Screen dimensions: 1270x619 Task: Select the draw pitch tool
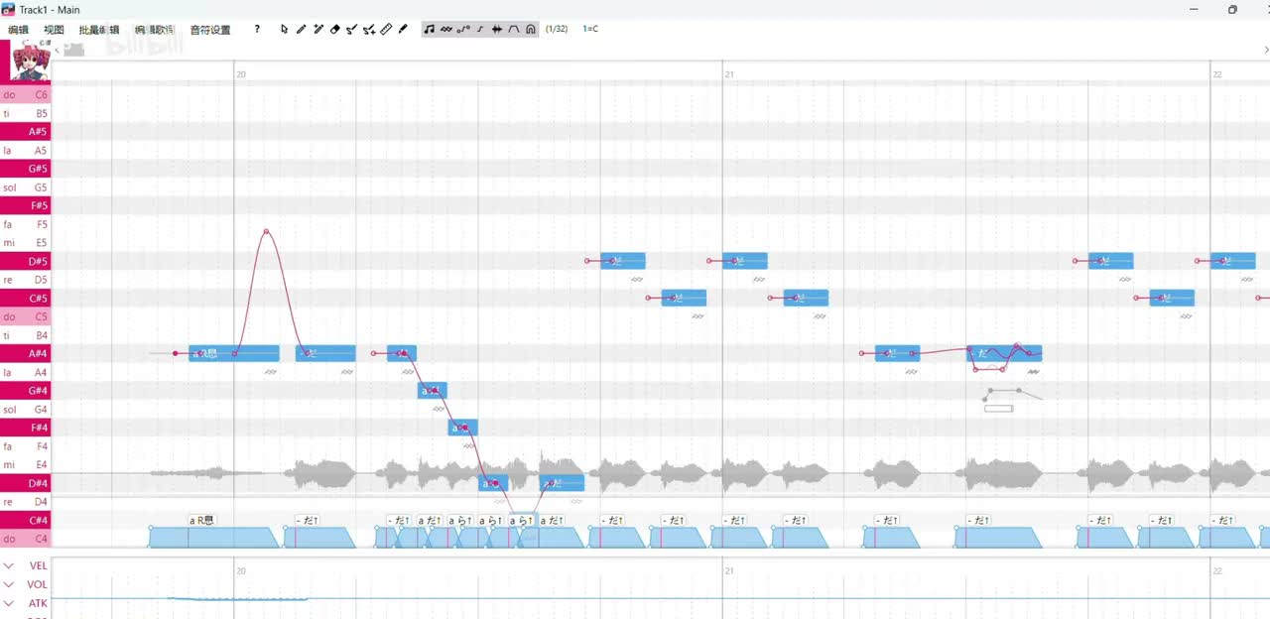pyautogui.click(x=351, y=29)
